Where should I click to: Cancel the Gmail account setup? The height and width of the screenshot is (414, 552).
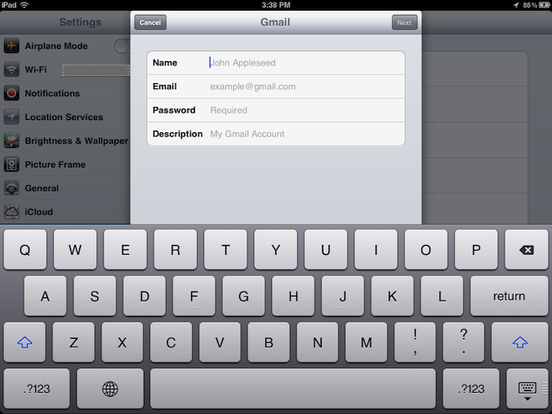pos(150,23)
